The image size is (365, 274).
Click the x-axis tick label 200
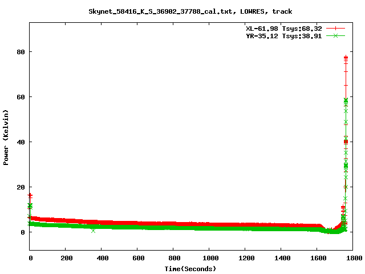point(67,258)
